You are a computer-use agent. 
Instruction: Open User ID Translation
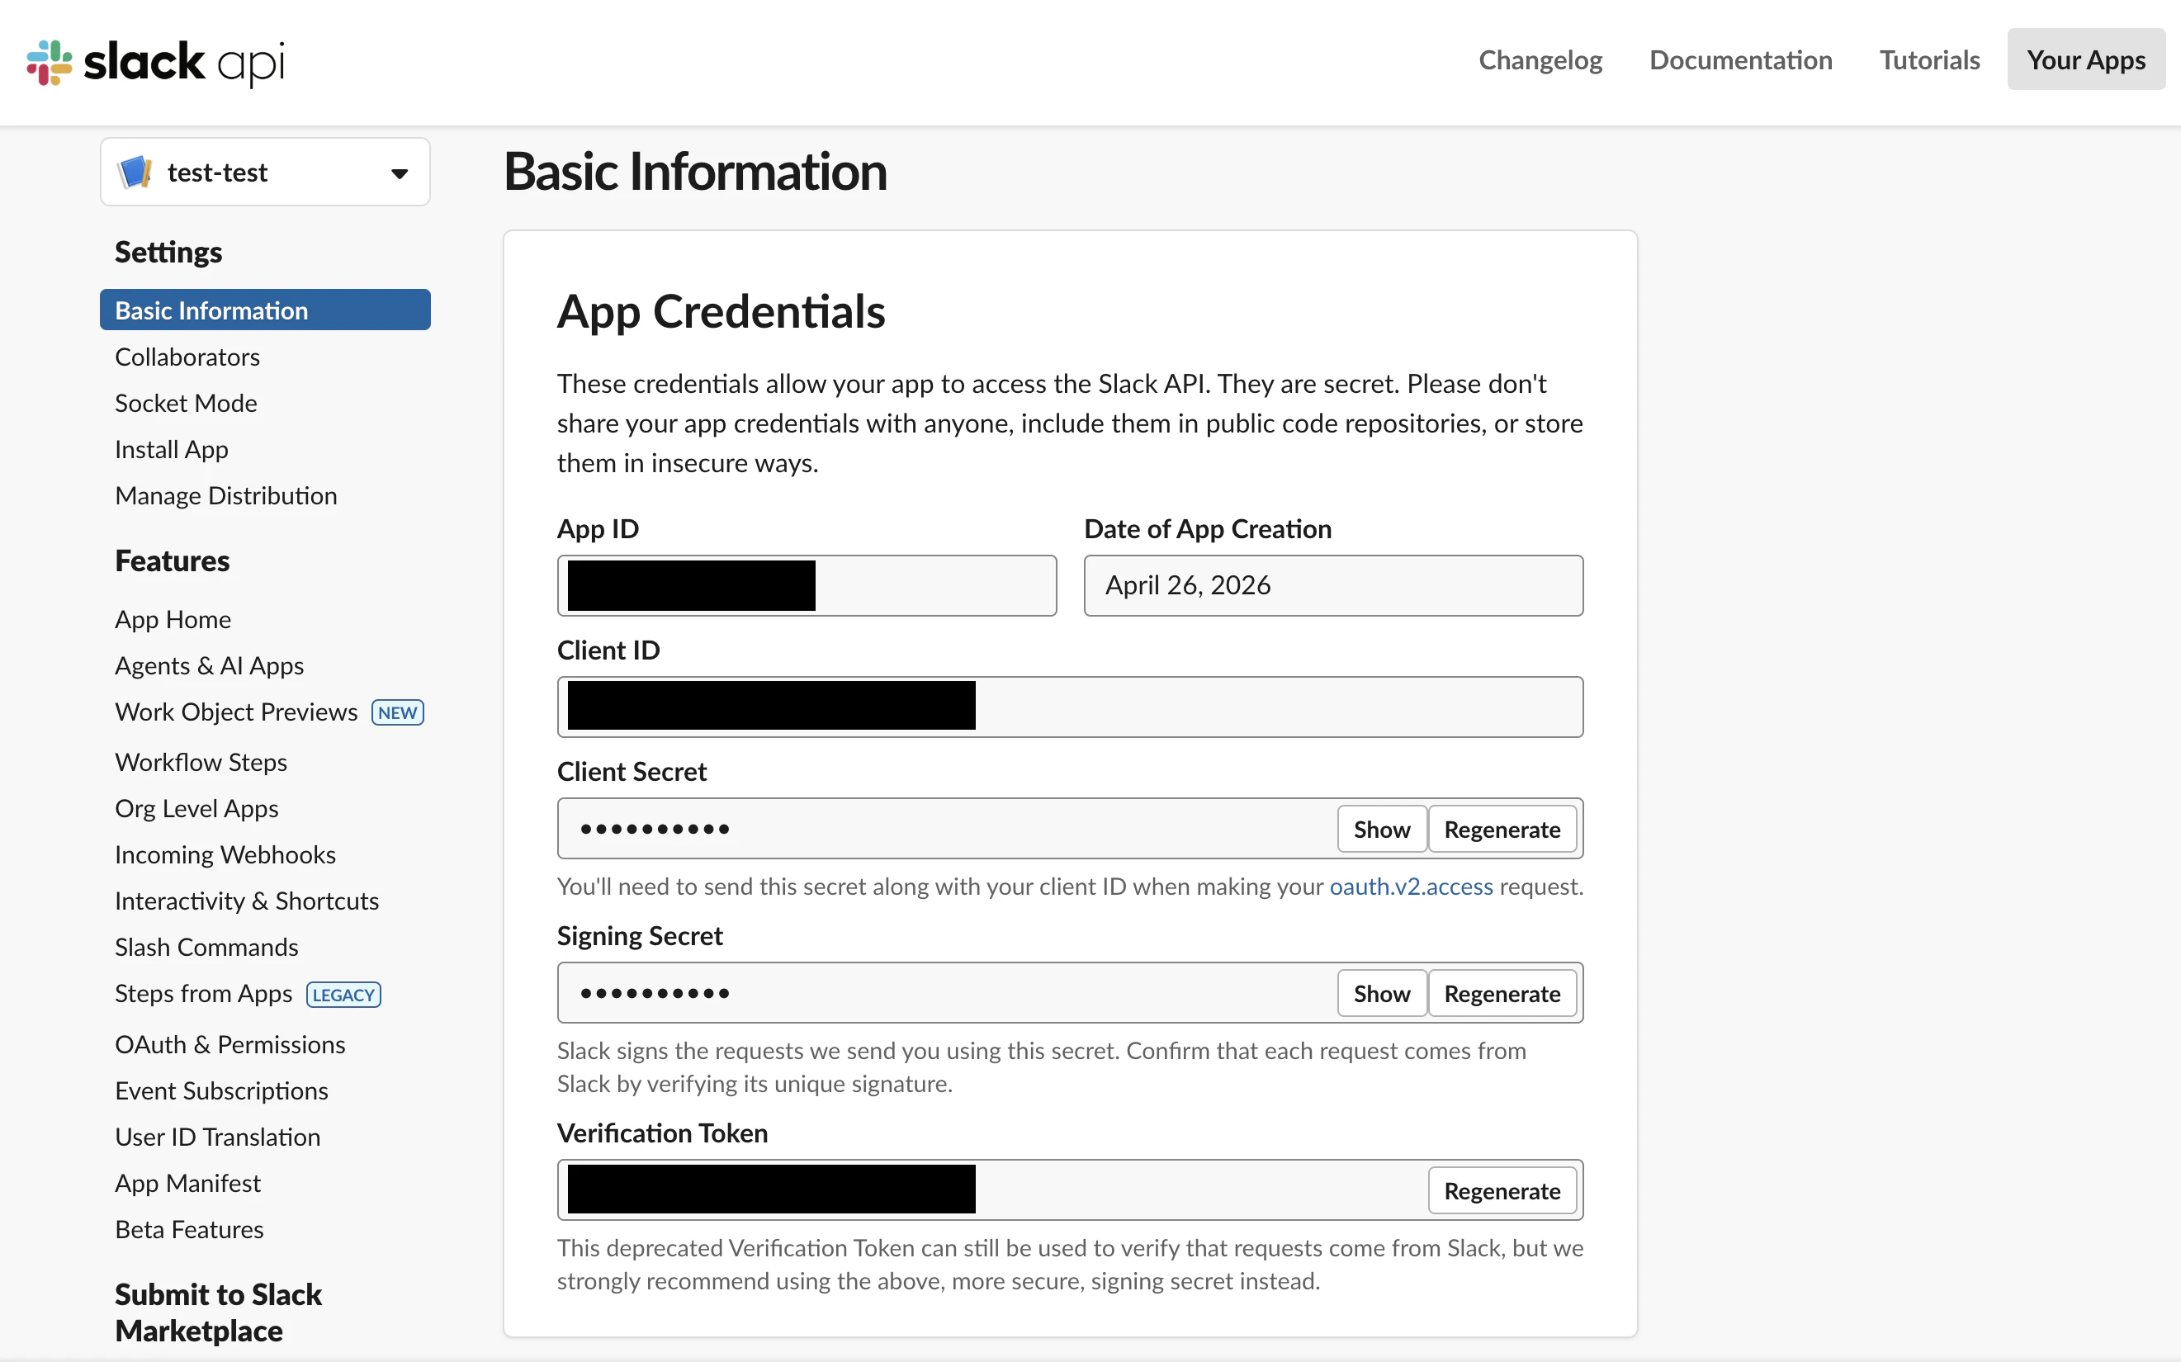(x=217, y=1137)
